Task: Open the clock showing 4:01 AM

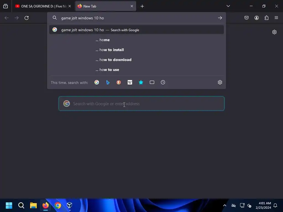Action: [x=263, y=205]
